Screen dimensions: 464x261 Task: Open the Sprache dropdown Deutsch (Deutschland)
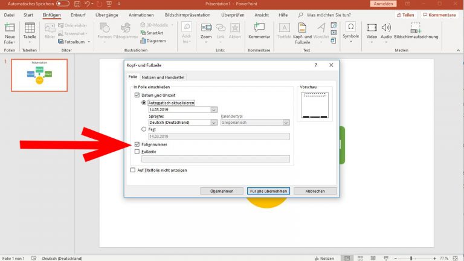tap(214, 123)
